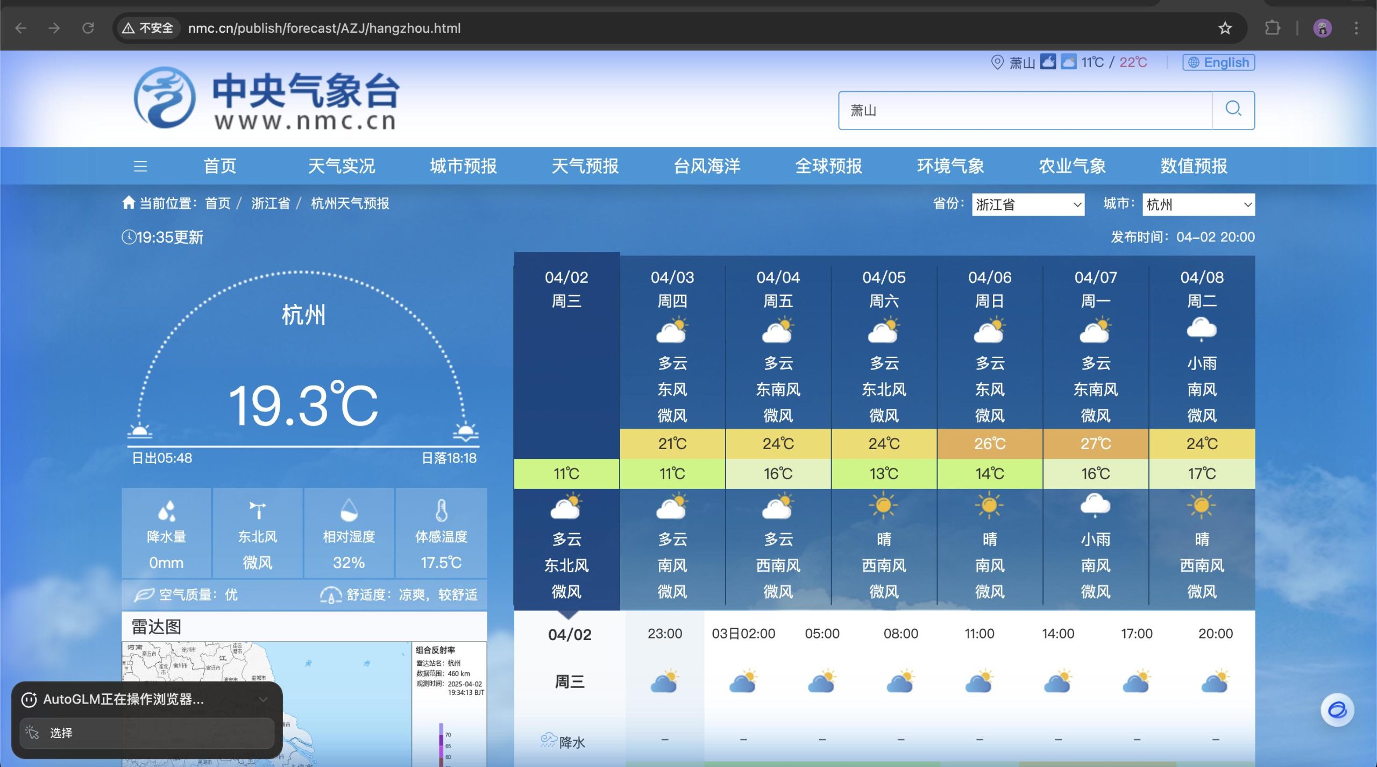Image resolution: width=1377 pixels, height=767 pixels.
Task: Open browser extensions puzzle icon
Action: 1272,28
